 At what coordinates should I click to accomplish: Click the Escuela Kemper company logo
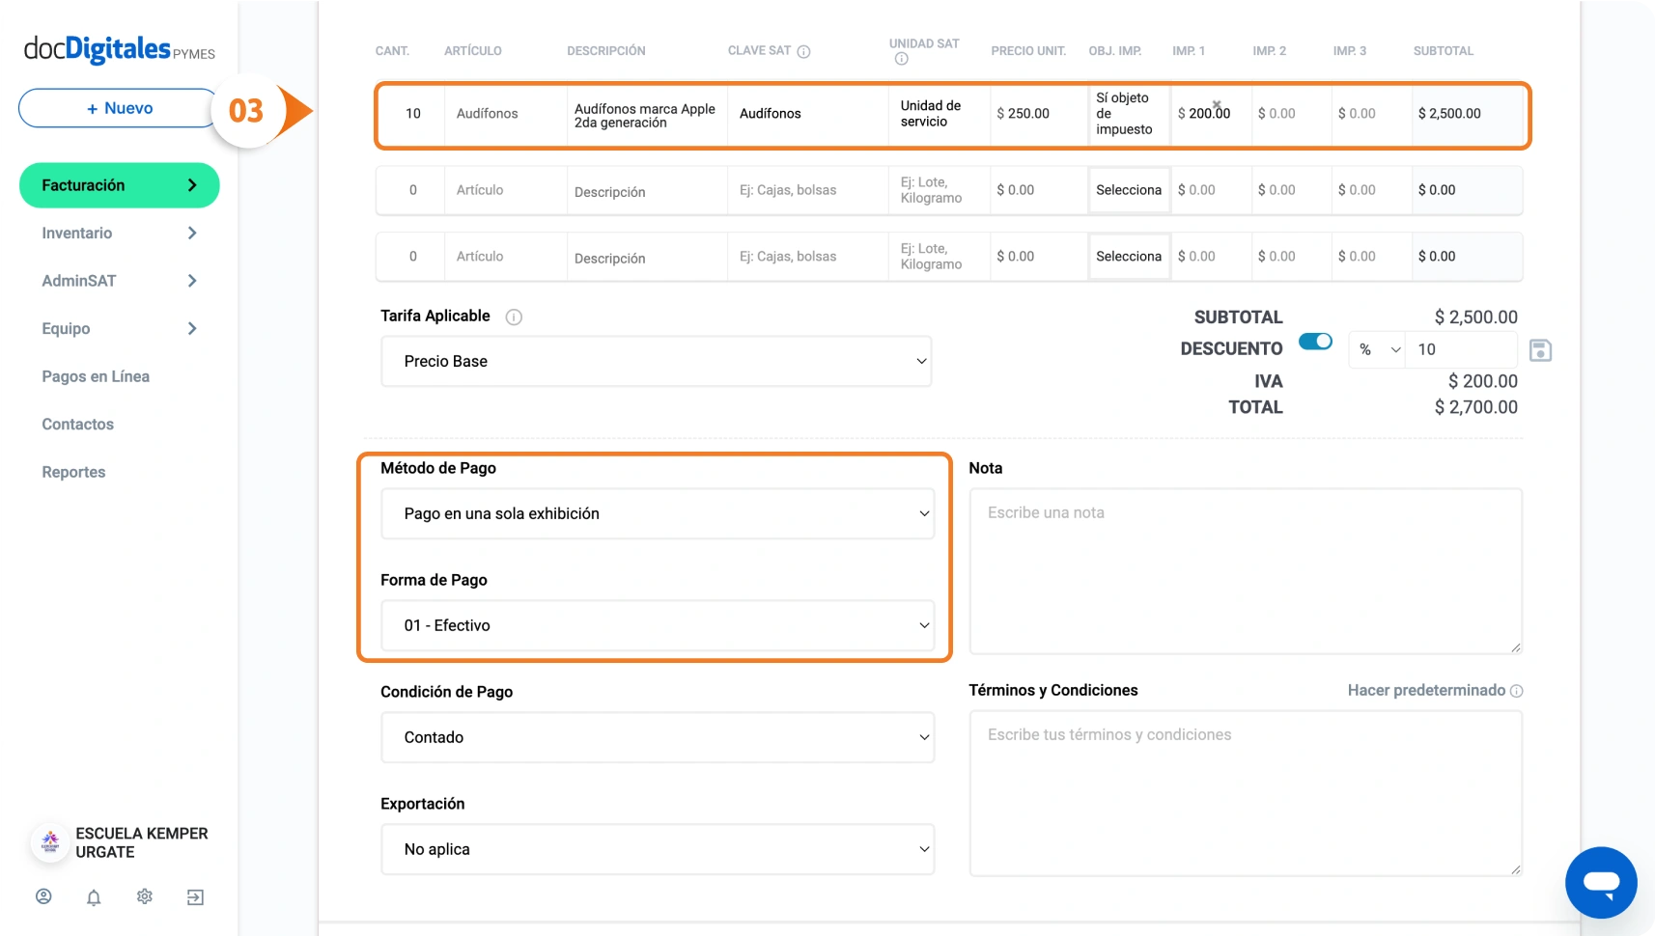50,842
